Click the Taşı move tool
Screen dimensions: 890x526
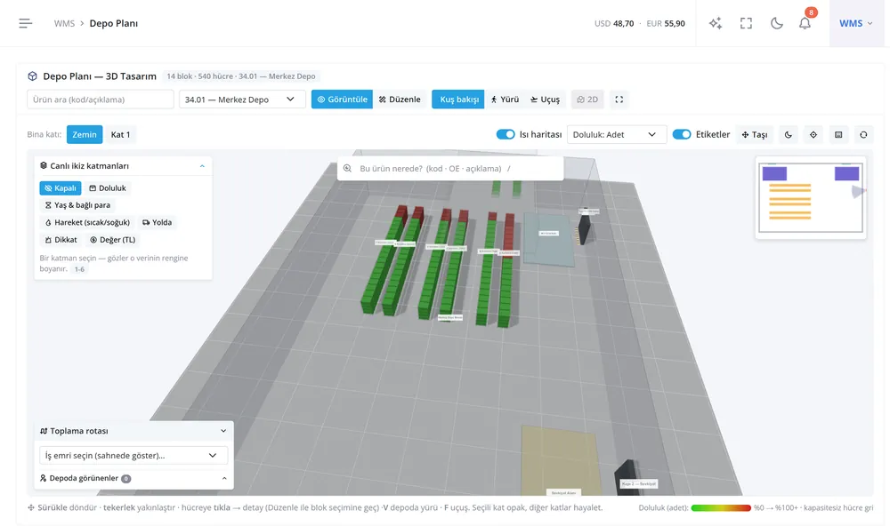(x=755, y=134)
